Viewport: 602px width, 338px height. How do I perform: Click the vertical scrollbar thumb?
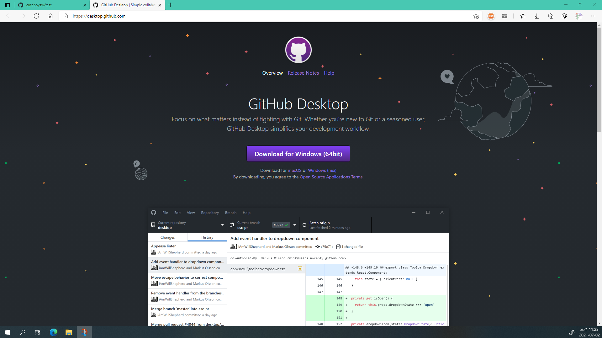click(x=599, y=80)
